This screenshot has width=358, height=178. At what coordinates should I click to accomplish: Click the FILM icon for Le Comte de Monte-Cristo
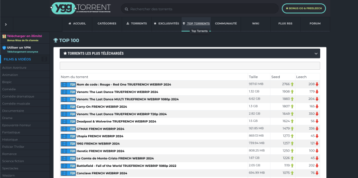68,158
